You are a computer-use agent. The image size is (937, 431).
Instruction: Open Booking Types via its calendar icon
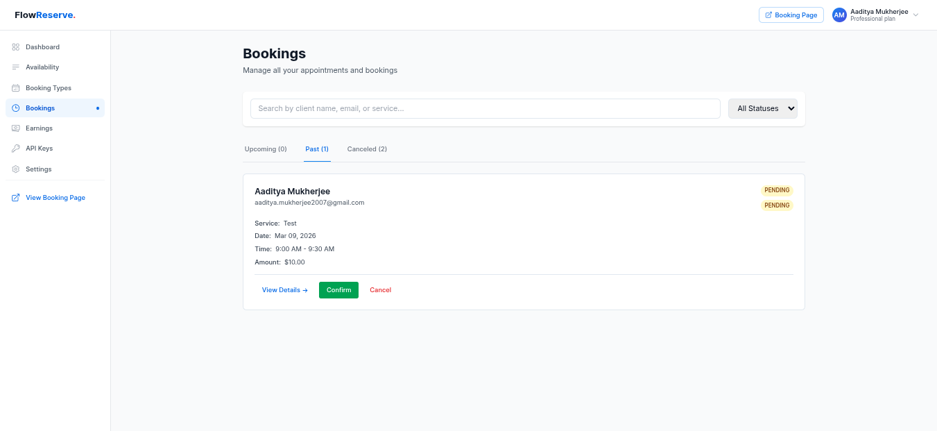(x=15, y=87)
